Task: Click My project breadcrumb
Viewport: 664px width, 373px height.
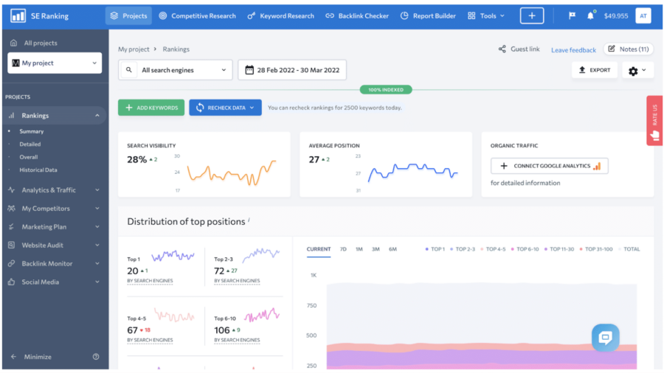Action: tap(134, 49)
